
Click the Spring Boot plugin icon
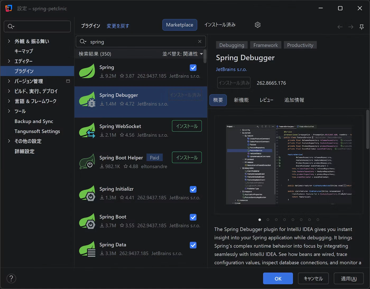(87, 221)
